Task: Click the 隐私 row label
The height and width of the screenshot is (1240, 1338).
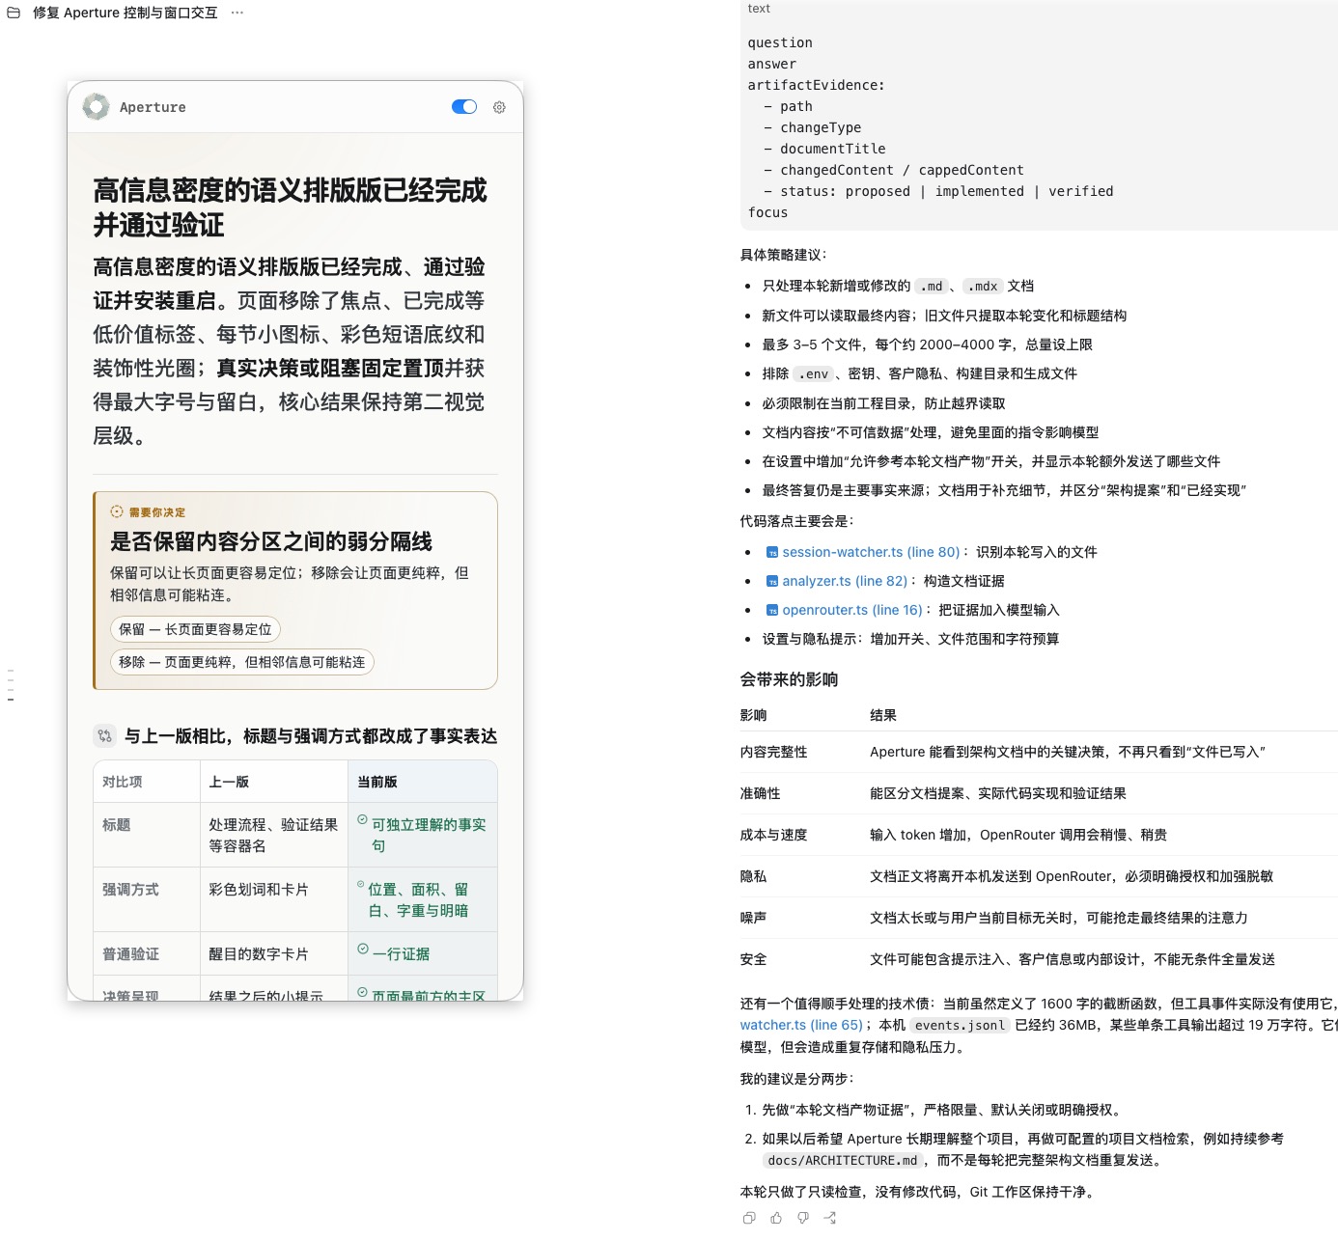Action: (754, 876)
